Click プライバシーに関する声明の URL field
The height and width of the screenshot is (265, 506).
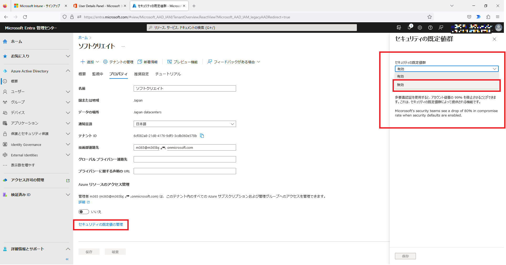coord(185,171)
